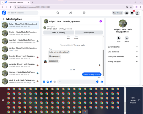Send a thumbs-up like
The height and width of the screenshot is (114, 143).
[x=102, y=82]
